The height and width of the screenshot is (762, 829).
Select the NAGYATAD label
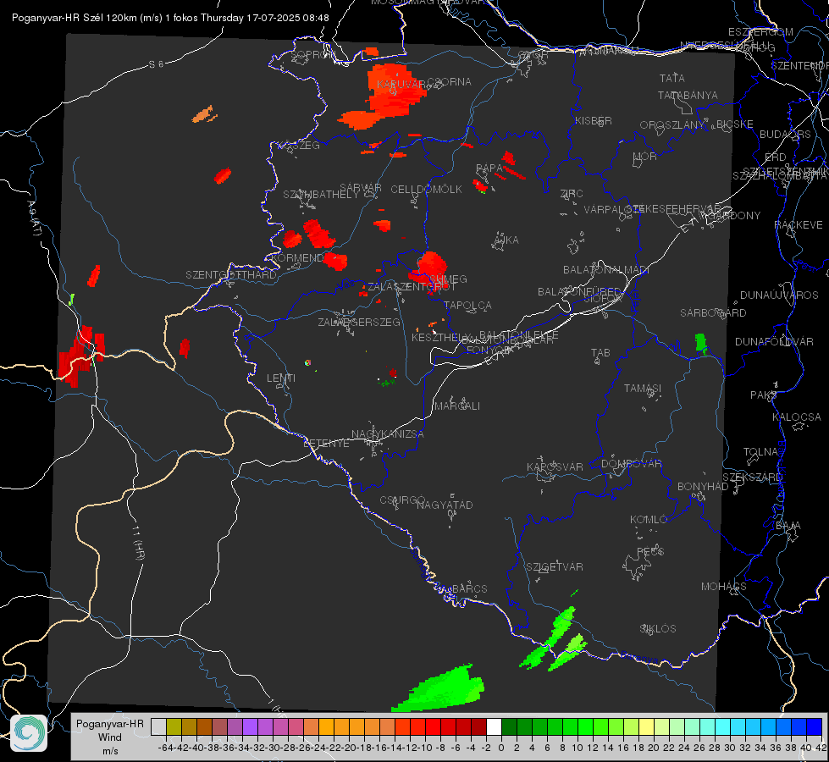tap(445, 505)
